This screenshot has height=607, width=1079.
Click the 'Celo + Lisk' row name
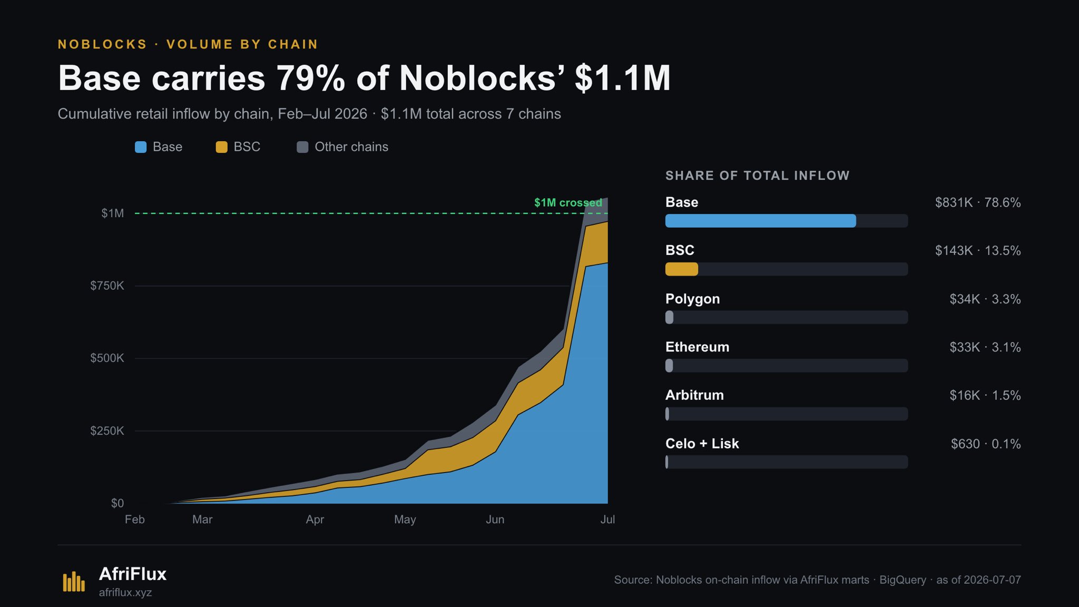(702, 444)
